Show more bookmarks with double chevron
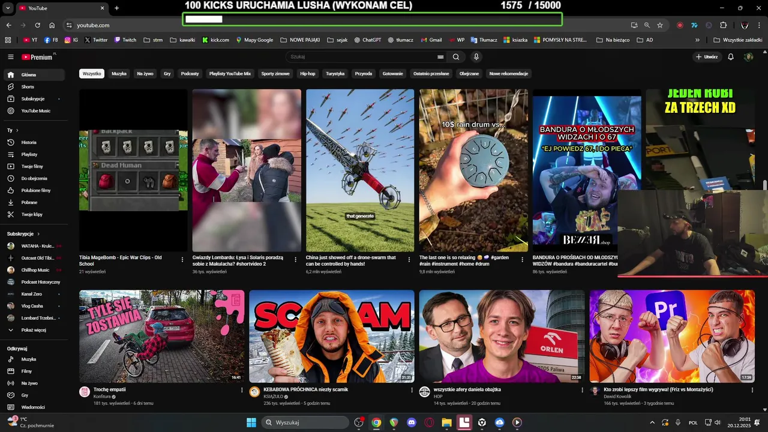 (697, 40)
